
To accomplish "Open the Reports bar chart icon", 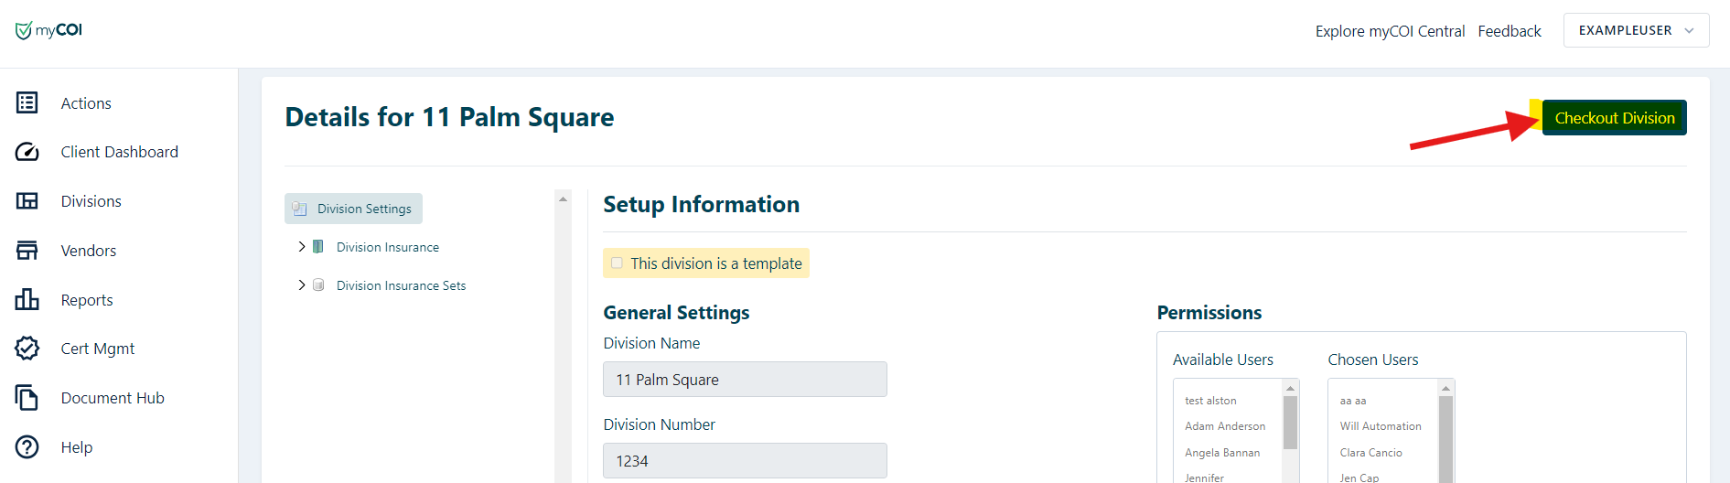I will (x=27, y=300).
